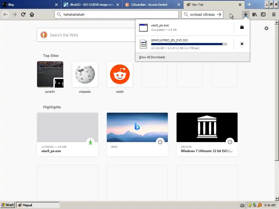Viewport: 279px width, 209px height.
Task: Click the Top Sites heading
Action: (x=51, y=56)
